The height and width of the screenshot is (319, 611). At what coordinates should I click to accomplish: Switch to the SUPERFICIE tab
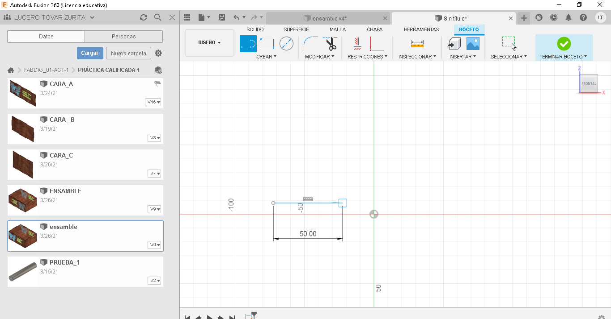(296, 29)
